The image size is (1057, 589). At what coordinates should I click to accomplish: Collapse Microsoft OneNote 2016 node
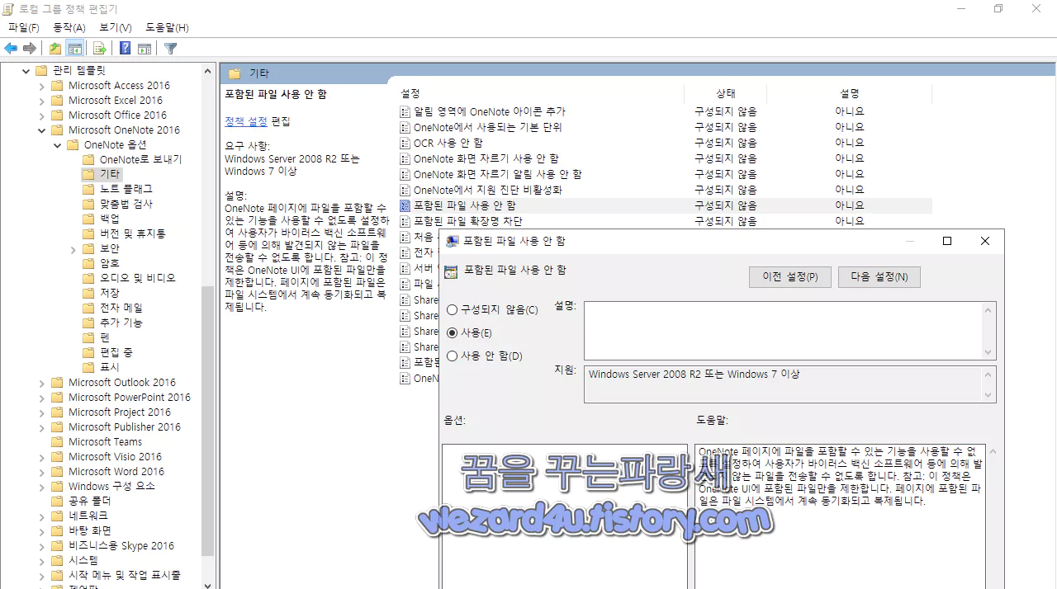pyautogui.click(x=42, y=130)
